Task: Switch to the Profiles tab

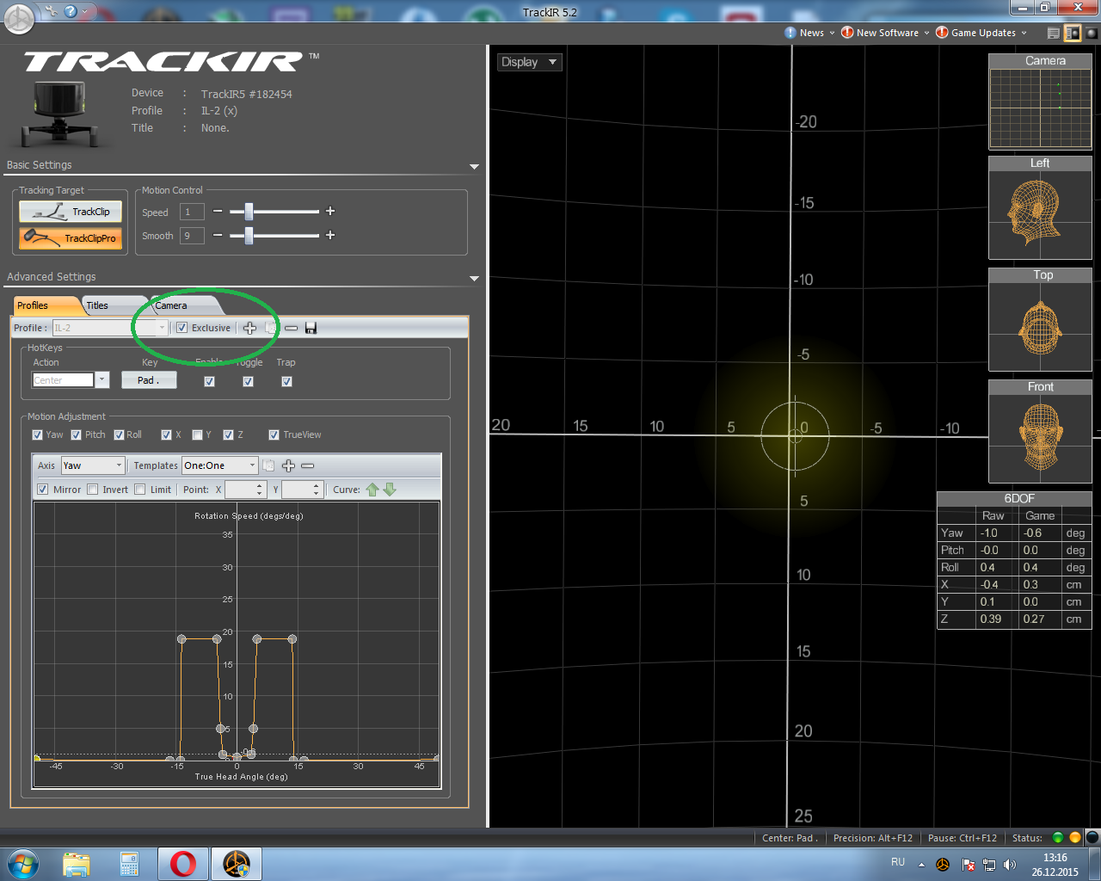Action: (46, 305)
